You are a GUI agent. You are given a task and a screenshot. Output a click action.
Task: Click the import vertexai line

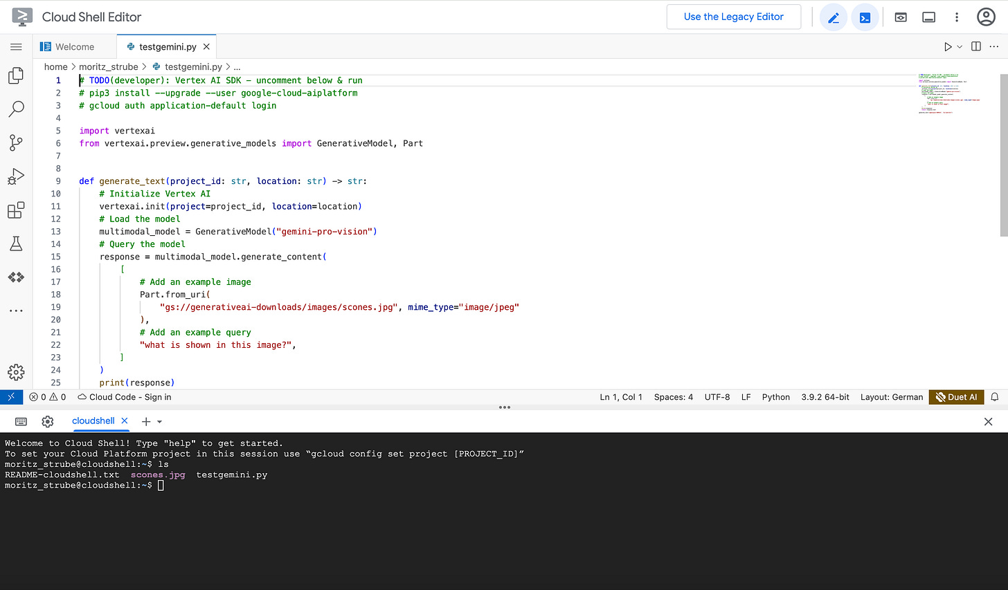click(117, 131)
